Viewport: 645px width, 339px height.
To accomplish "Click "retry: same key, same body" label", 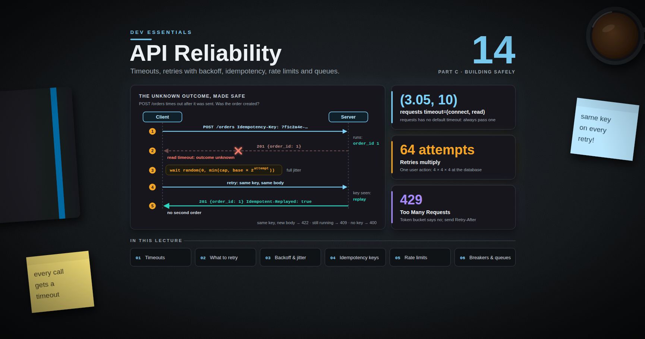I will pyautogui.click(x=255, y=183).
